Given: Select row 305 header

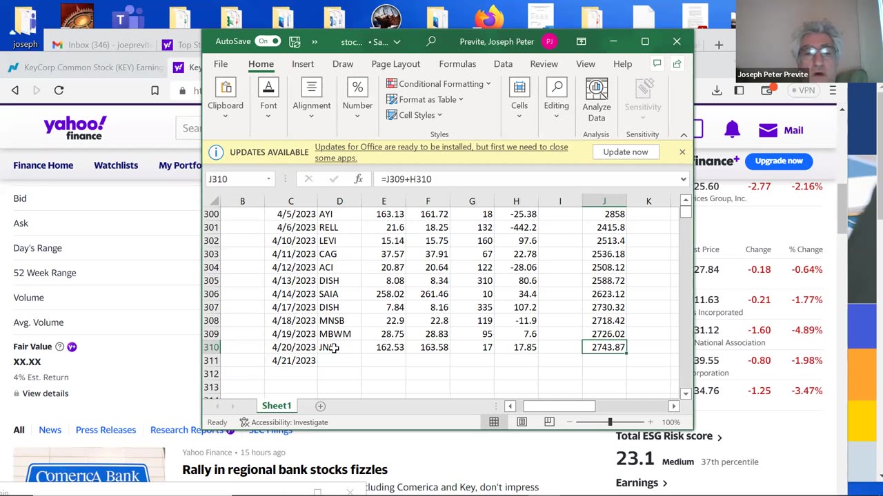Looking at the screenshot, I should point(211,281).
